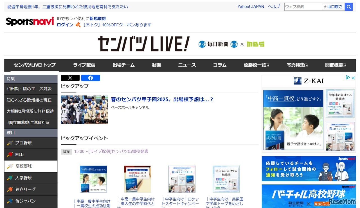360x208 pixels.
Task: Click the 独立リーグ bat icon
Action: pos(10,189)
